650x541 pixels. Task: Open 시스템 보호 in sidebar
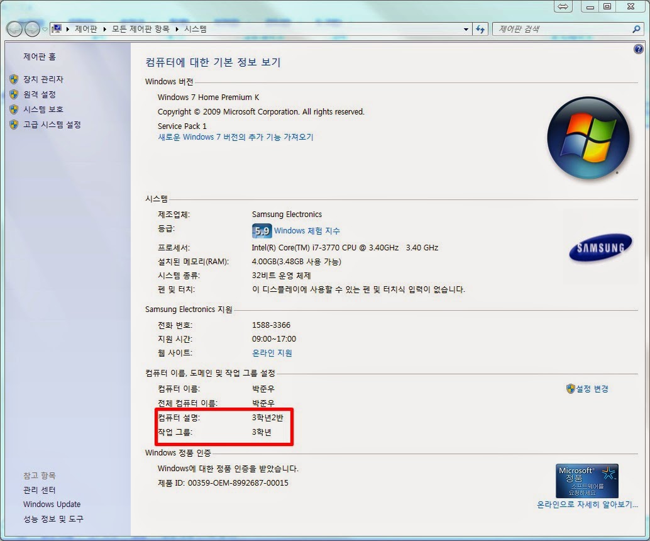tap(43, 109)
